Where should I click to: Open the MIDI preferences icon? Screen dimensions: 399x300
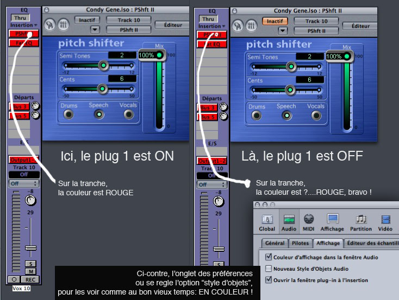[309, 221]
